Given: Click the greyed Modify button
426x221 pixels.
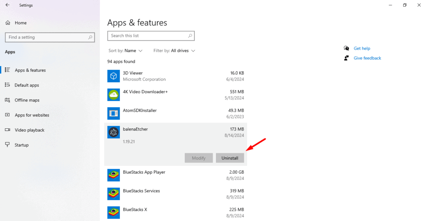Looking at the screenshot, I should point(198,158).
